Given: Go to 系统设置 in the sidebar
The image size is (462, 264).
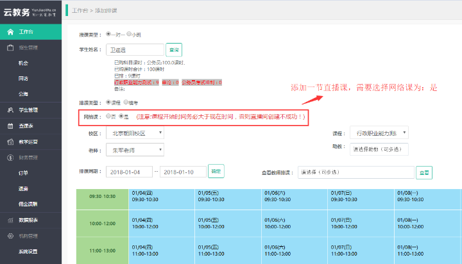Looking at the screenshot, I should tap(28, 251).
